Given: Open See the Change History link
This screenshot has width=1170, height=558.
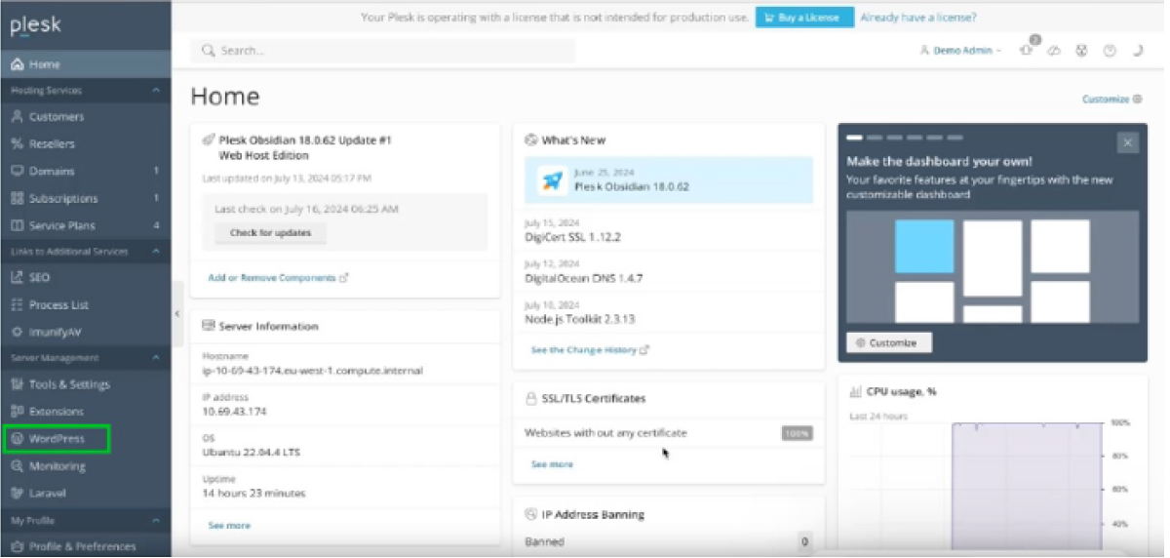Looking at the screenshot, I should pos(590,350).
